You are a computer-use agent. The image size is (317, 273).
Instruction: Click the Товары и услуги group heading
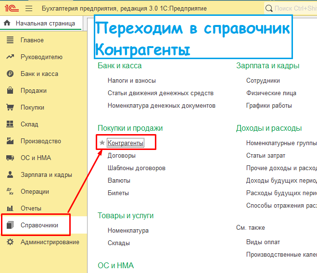coord(126,216)
